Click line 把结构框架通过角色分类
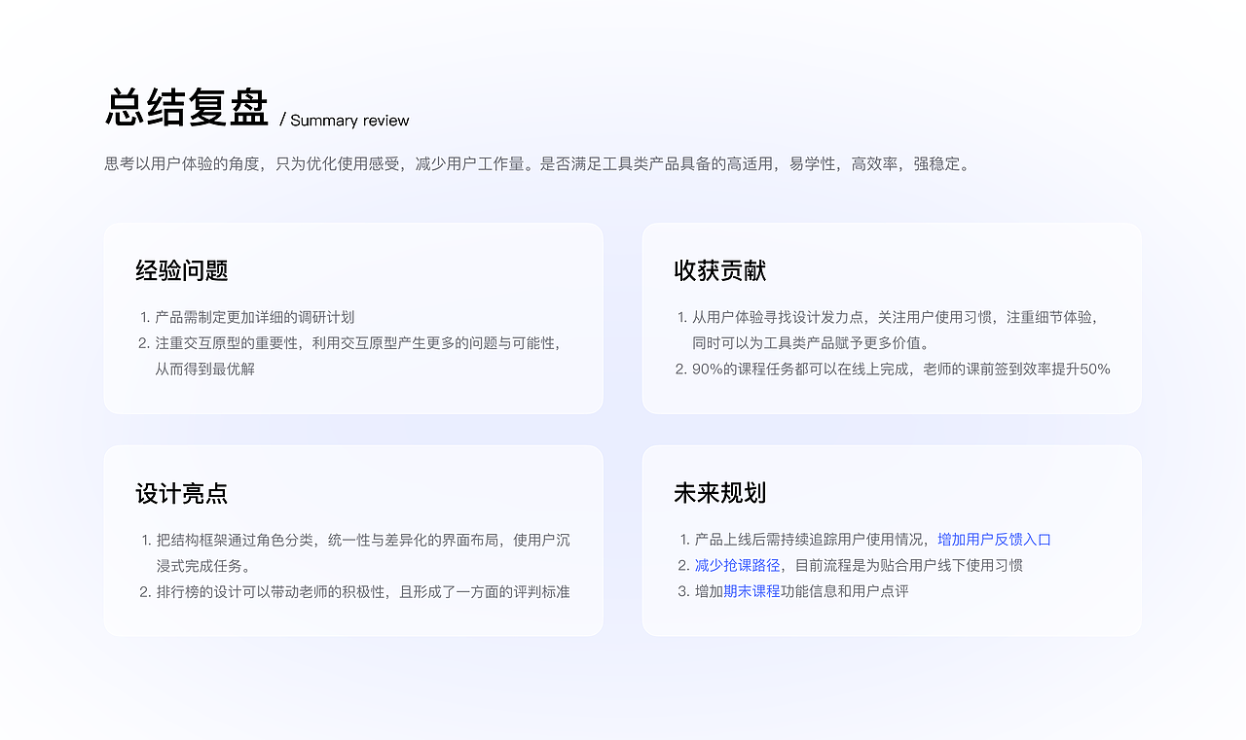The image size is (1246, 740). 363,540
